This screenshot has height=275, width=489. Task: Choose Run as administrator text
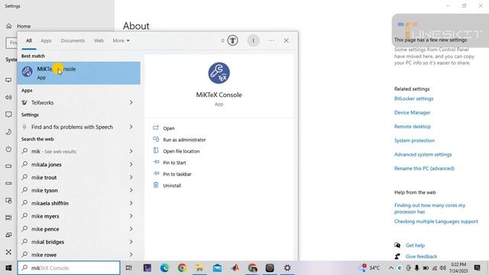click(184, 140)
